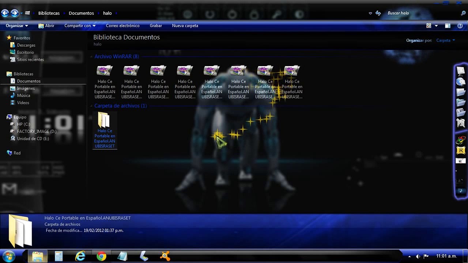Open the view options dropdown arrow
This screenshot has width=468, height=263.
click(436, 26)
